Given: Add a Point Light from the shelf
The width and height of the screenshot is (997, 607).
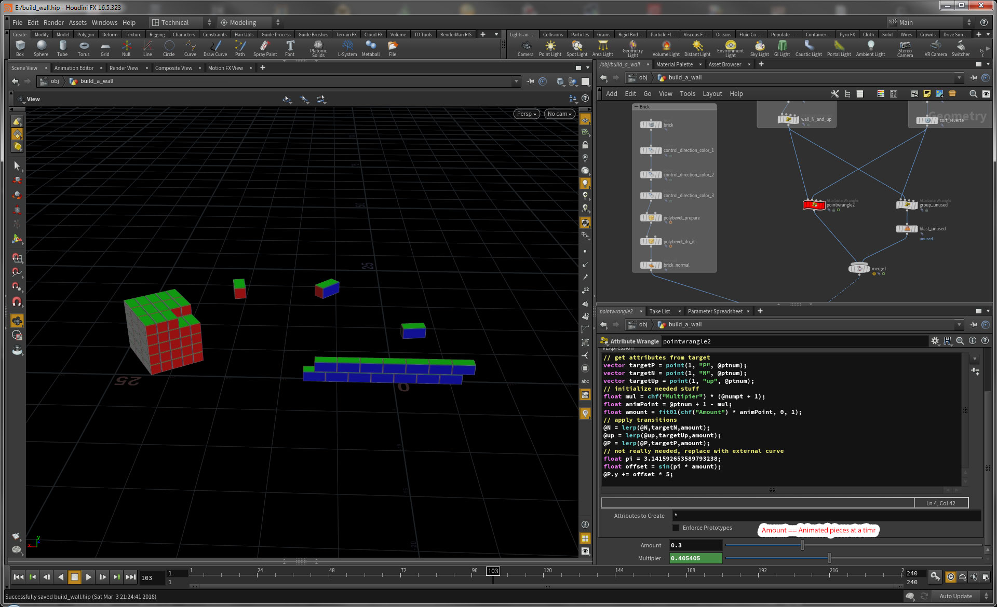Looking at the screenshot, I should [550, 48].
